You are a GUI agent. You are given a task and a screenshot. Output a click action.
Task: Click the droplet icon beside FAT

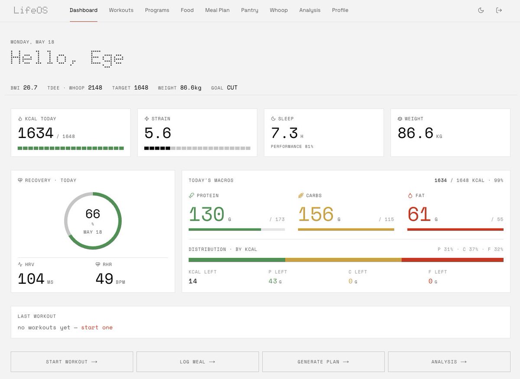(x=410, y=196)
